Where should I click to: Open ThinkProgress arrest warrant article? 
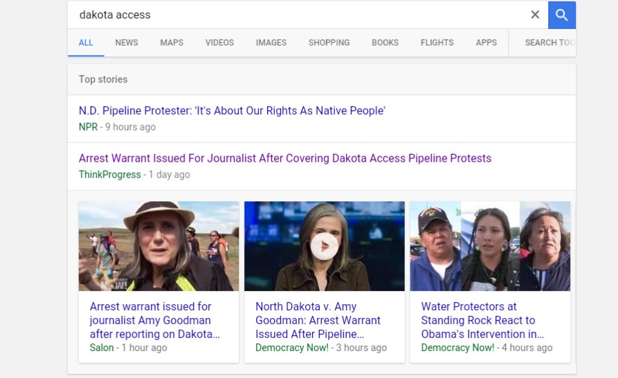tap(284, 158)
